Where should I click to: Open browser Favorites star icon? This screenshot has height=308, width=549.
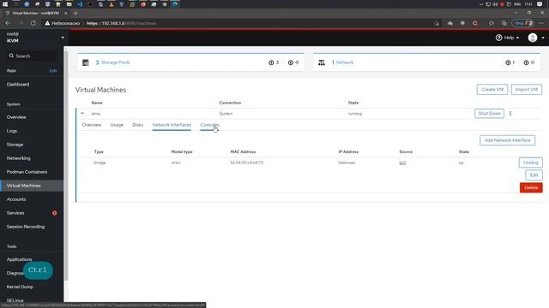[x=492, y=23]
